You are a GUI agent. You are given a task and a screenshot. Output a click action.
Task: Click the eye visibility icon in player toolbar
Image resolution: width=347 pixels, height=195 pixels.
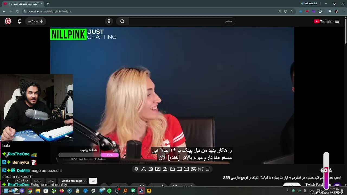pyautogui.click(x=194, y=169)
